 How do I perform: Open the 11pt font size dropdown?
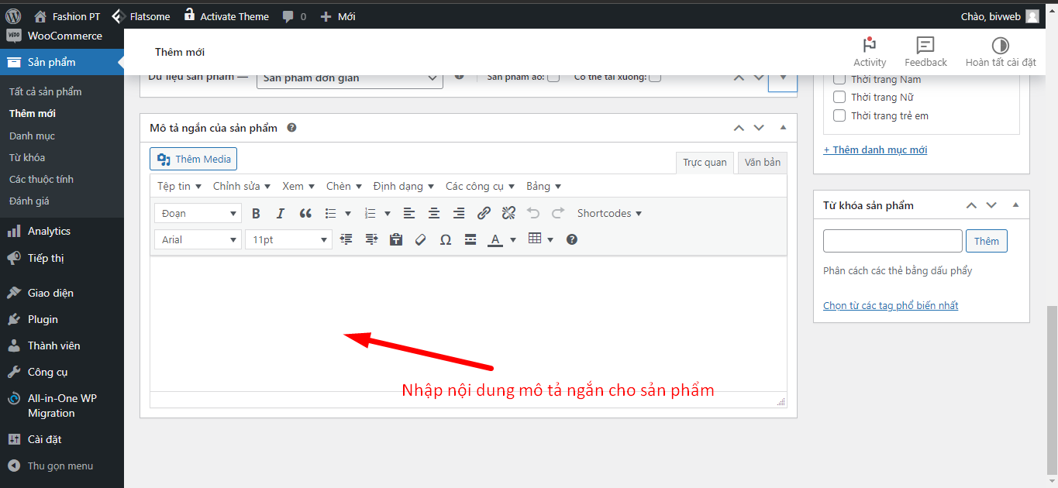(288, 240)
